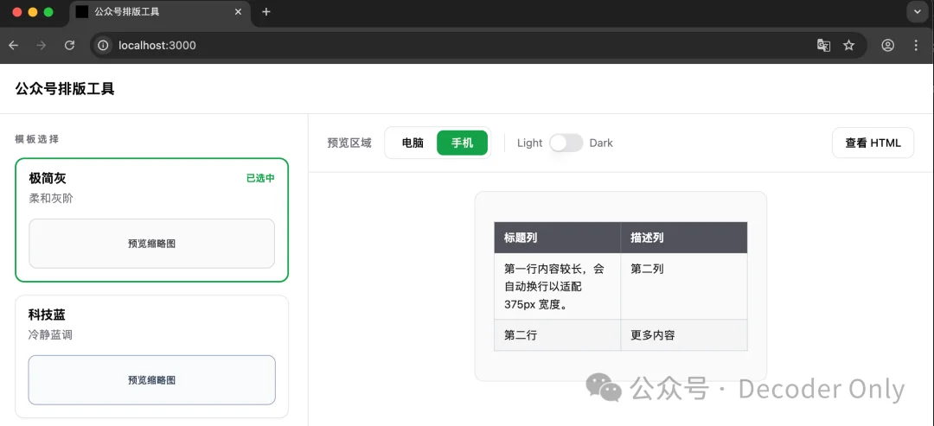Click the 更多内容 table cell
934x426 pixels.
point(684,335)
